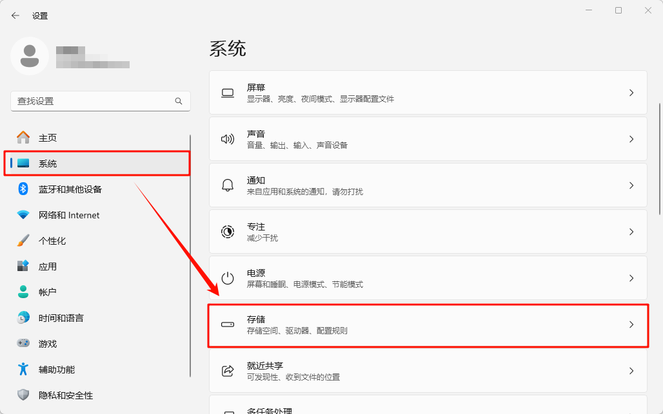Go to 主页 in the sidebar
The width and height of the screenshot is (663, 414).
[x=48, y=138]
